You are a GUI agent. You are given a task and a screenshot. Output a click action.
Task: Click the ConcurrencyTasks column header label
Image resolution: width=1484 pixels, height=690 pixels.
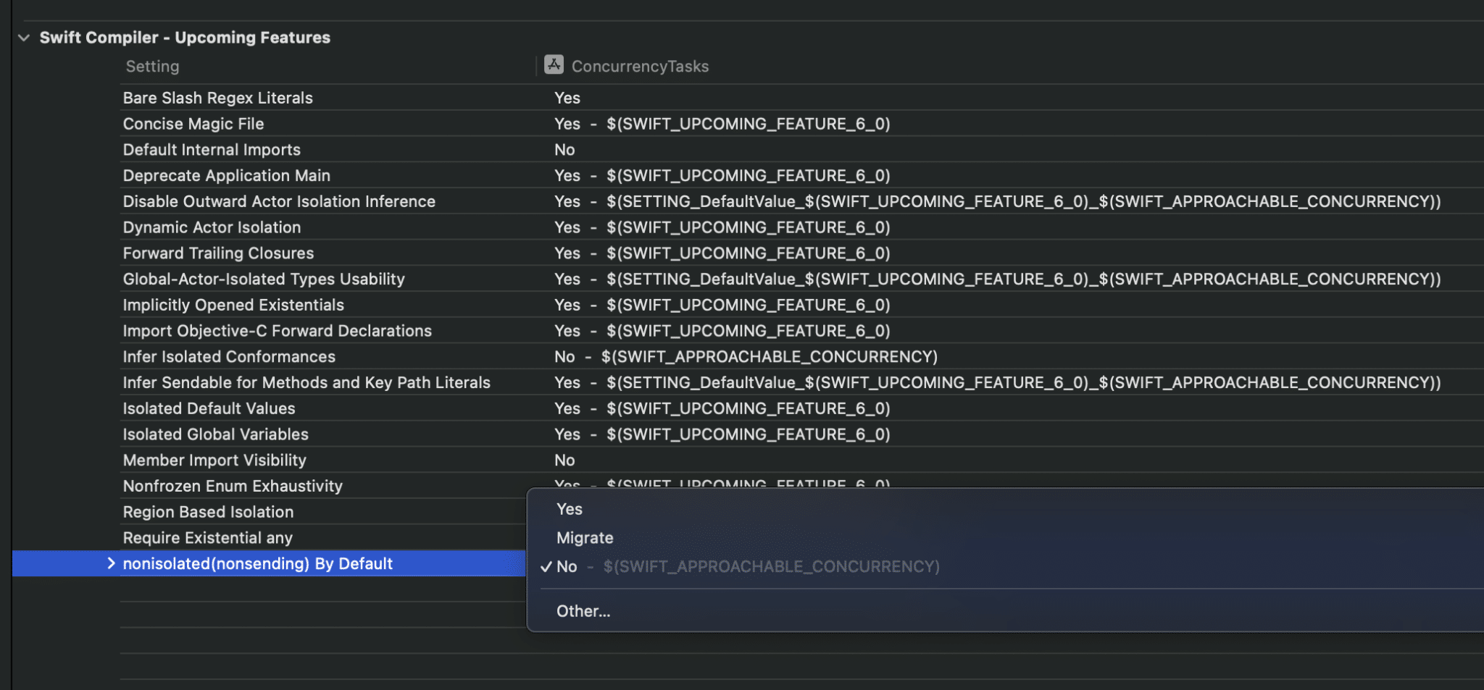[640, 67]
